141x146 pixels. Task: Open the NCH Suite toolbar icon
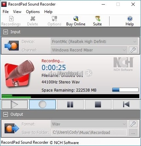point(97,21)
